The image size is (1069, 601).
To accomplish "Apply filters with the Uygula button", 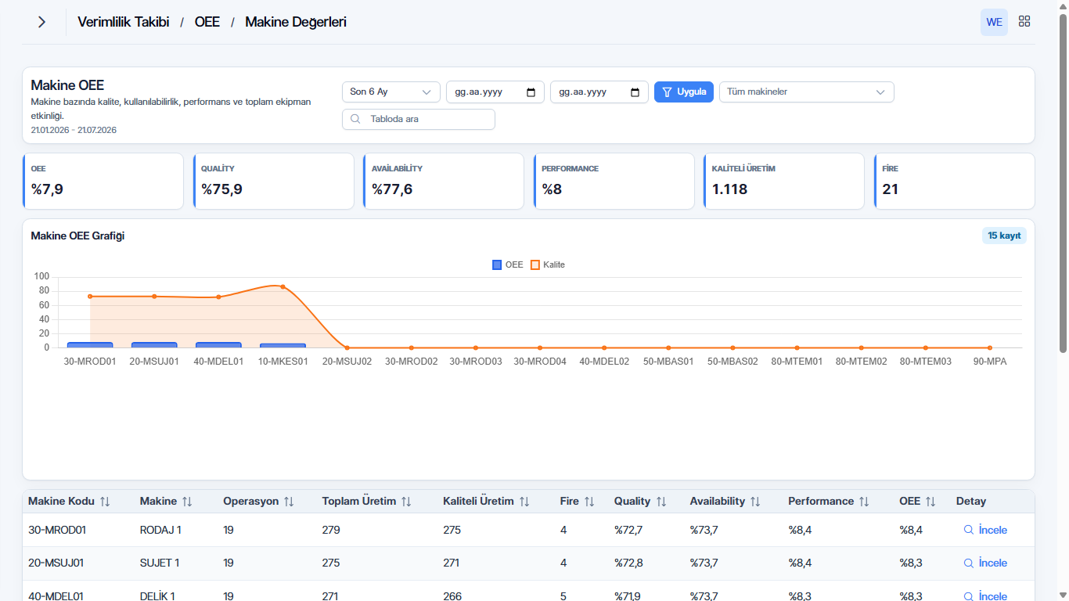I will click(x=684, y=92).
